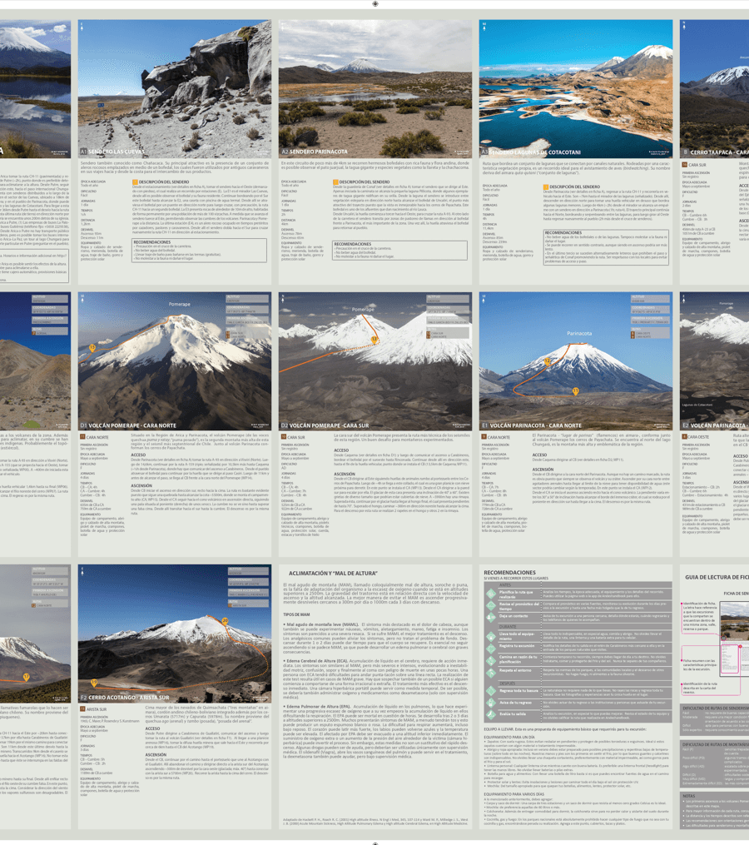The width and height of the screenshot is (749, 845).
Task: Click waypoint marker 19 on the Acotango photo
Action: pyautogui.click(x=94, y=683)
